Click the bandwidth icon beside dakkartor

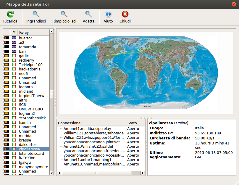click(x=7, y=144)
